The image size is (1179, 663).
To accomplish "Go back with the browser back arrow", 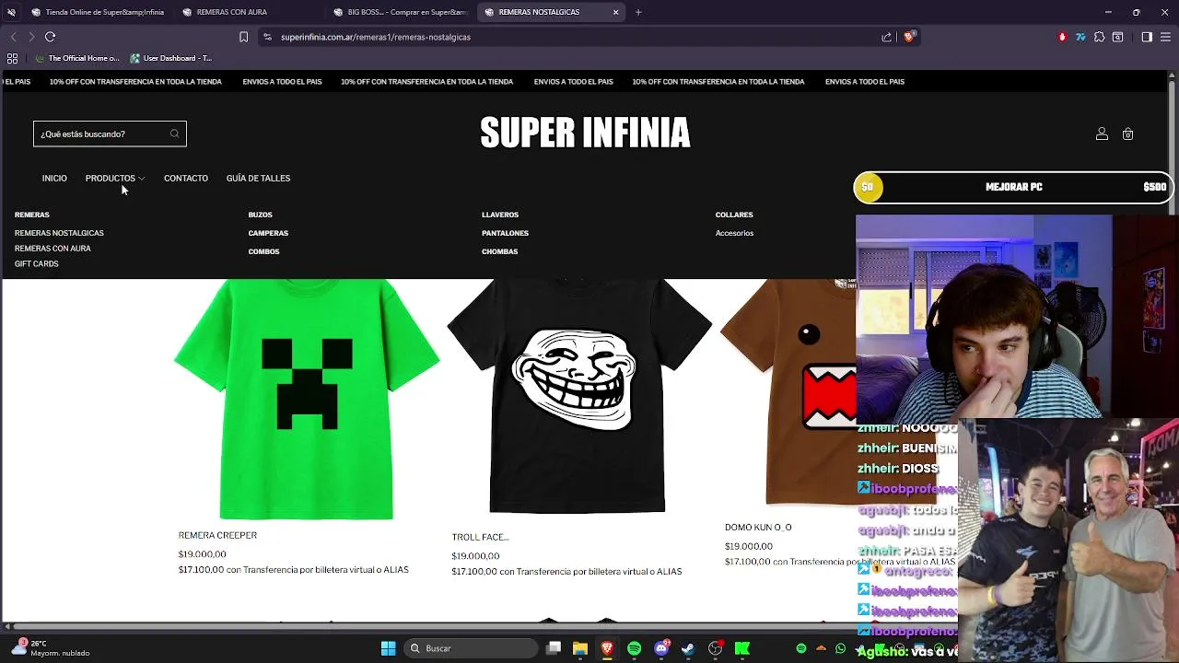I will click(x=13, y=37).
